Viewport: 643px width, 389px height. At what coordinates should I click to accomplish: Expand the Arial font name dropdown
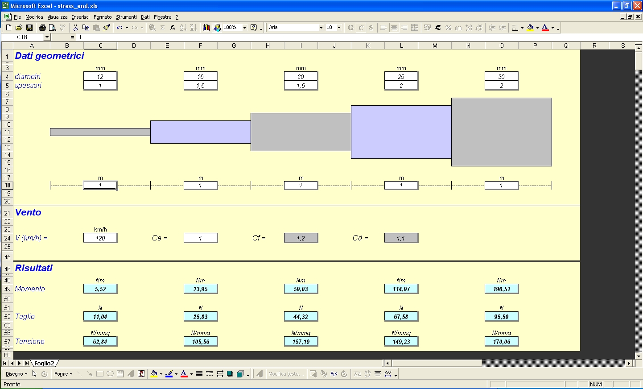pos(321,28)
